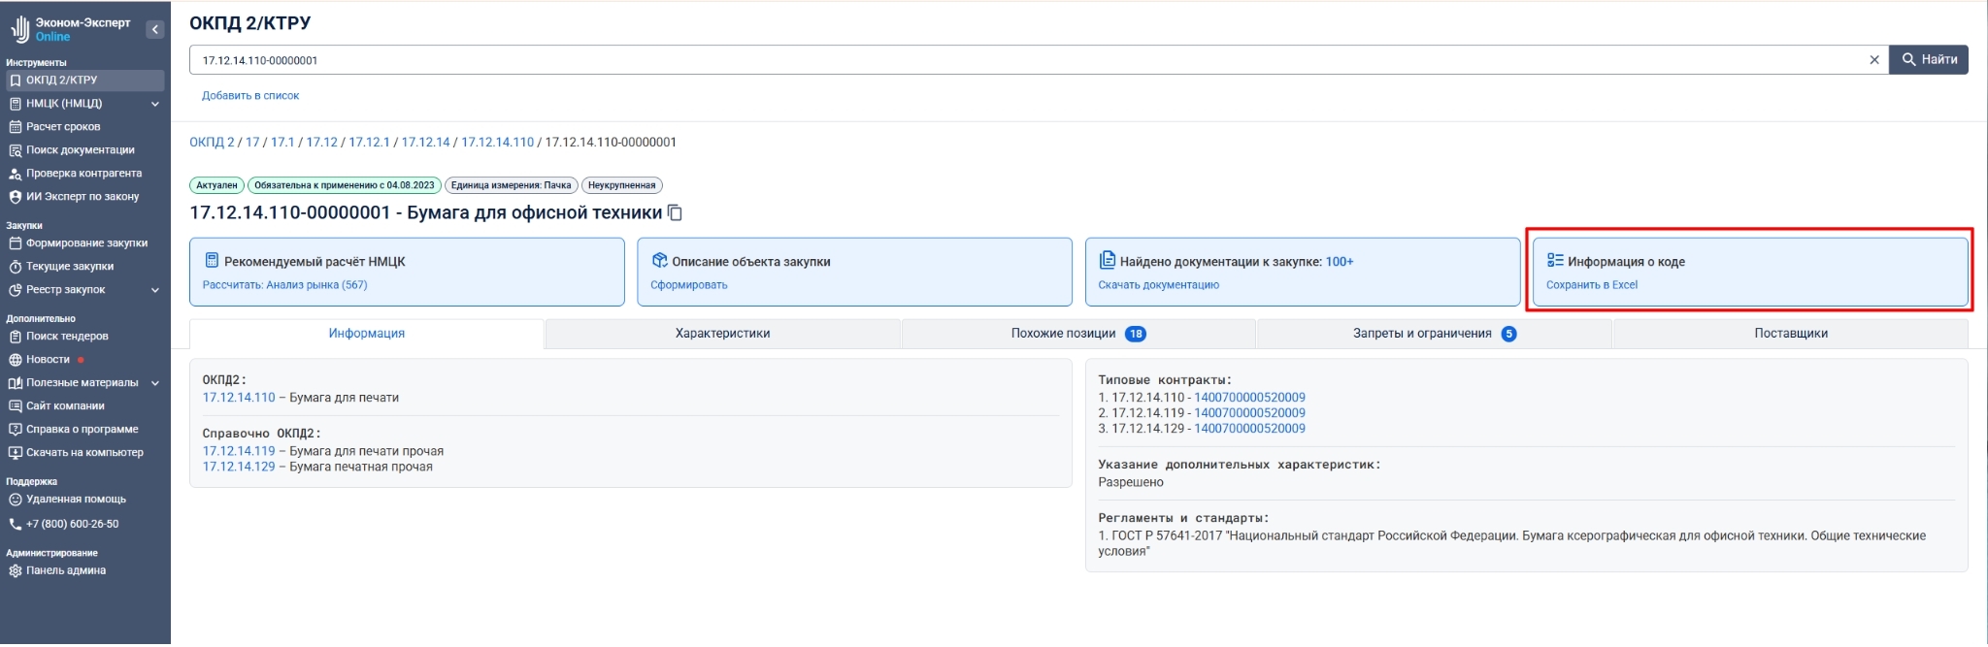
Task: Open breadcrumb link 17.12.14
Action: 425,143
